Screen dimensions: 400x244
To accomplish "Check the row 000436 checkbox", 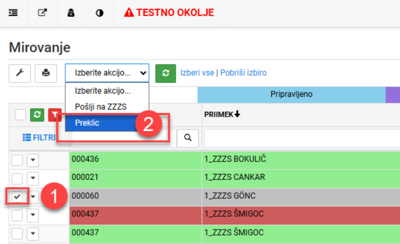I will [17, 160].
